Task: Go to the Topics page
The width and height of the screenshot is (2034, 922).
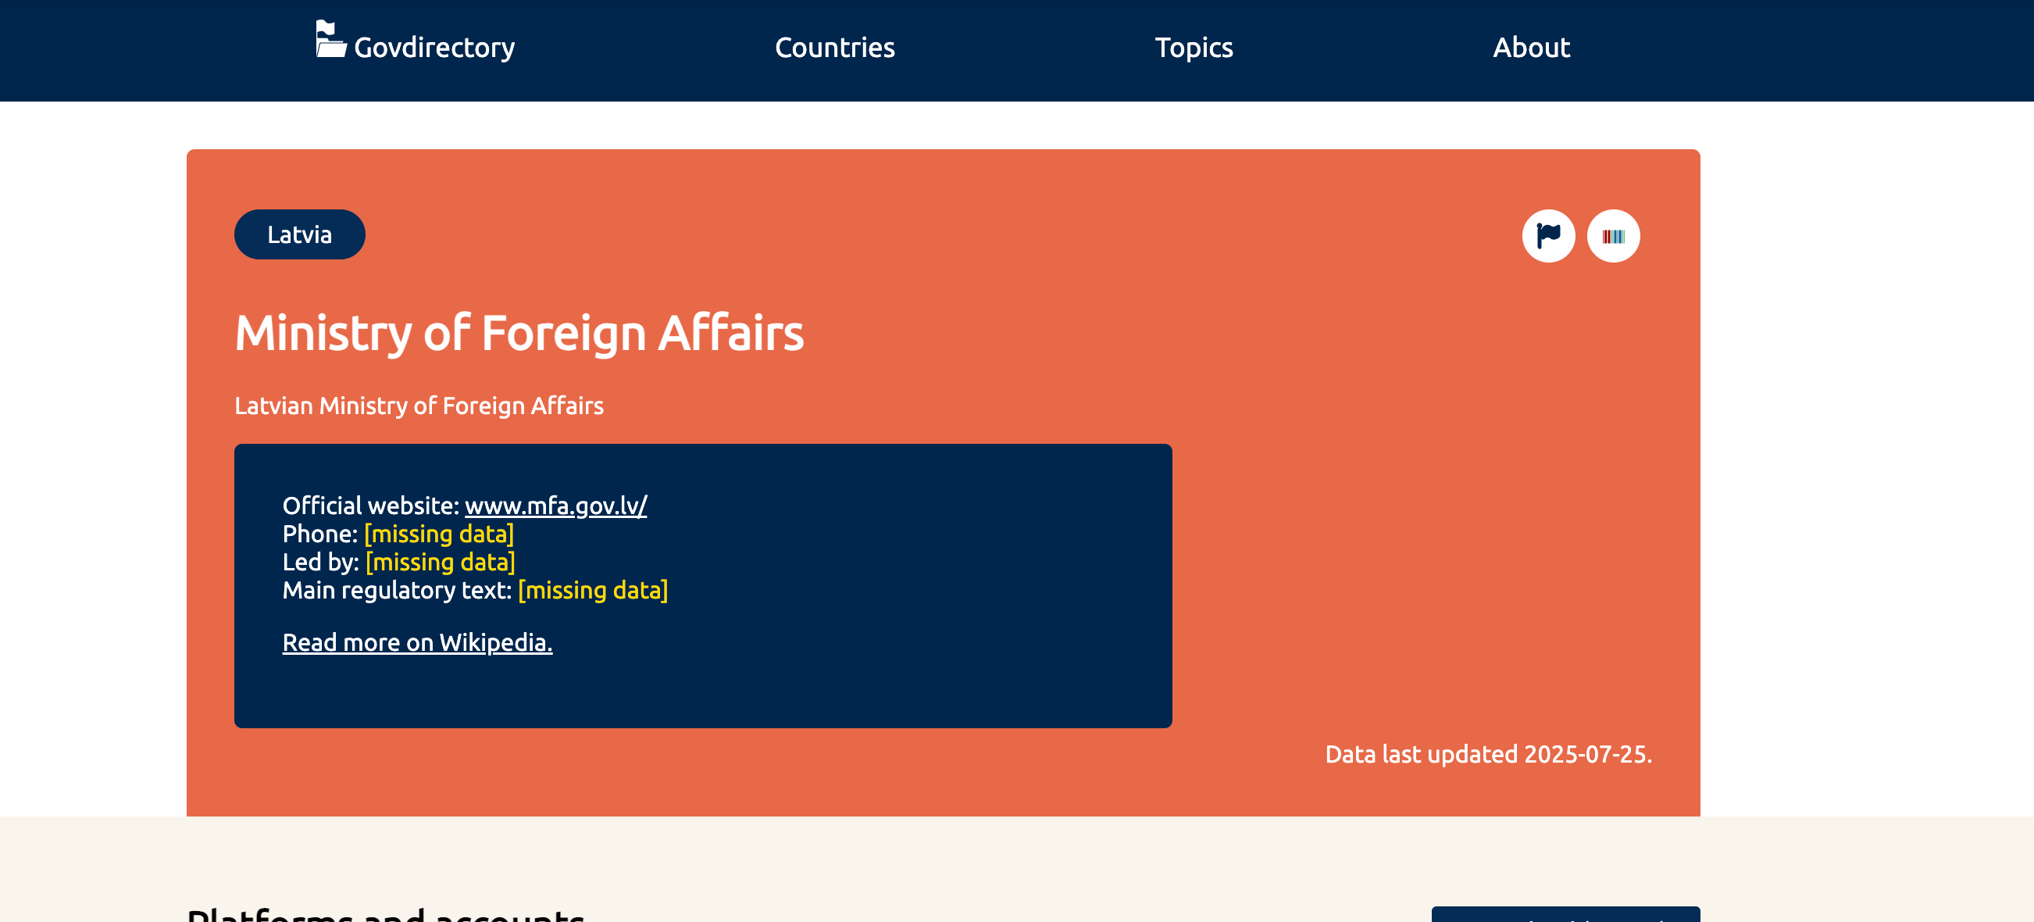Action: click(x=1193, y=48)
